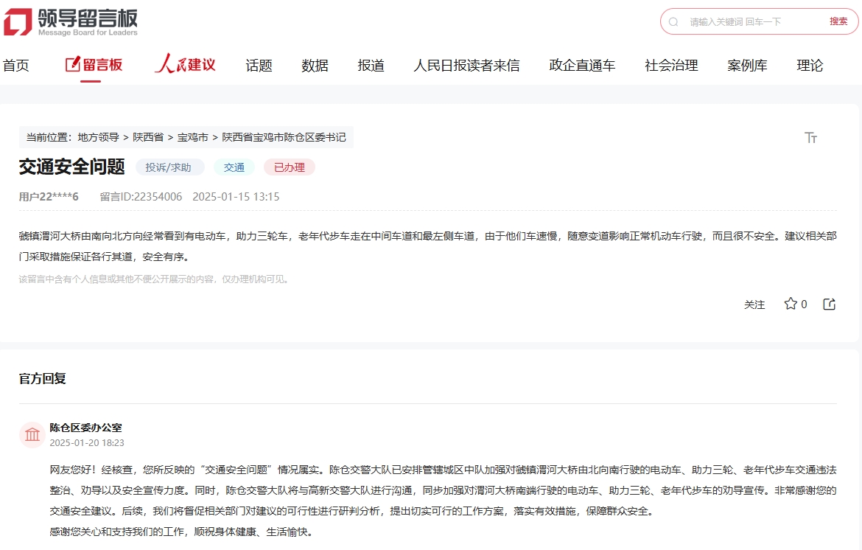
Task: Click the 领导留言板 site logo
Action: tap(71, 22)
